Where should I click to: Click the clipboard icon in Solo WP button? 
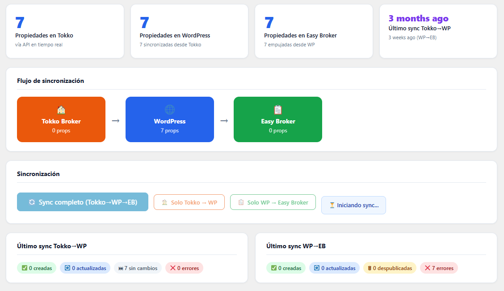point(241,202)
